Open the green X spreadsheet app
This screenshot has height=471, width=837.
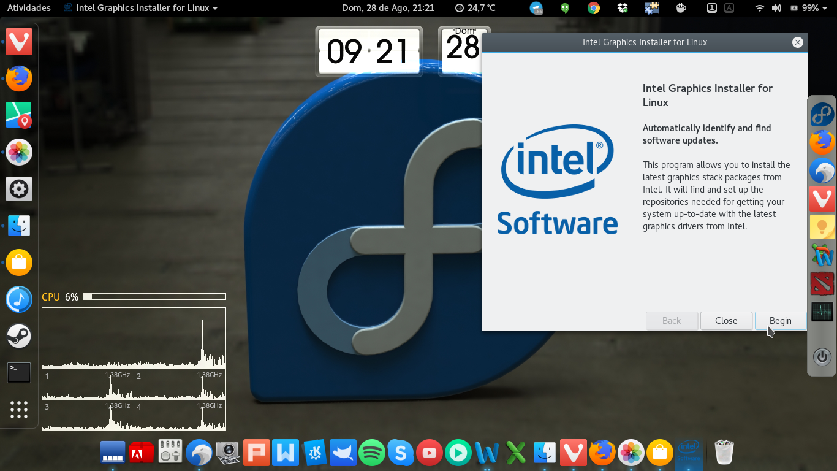516,453
